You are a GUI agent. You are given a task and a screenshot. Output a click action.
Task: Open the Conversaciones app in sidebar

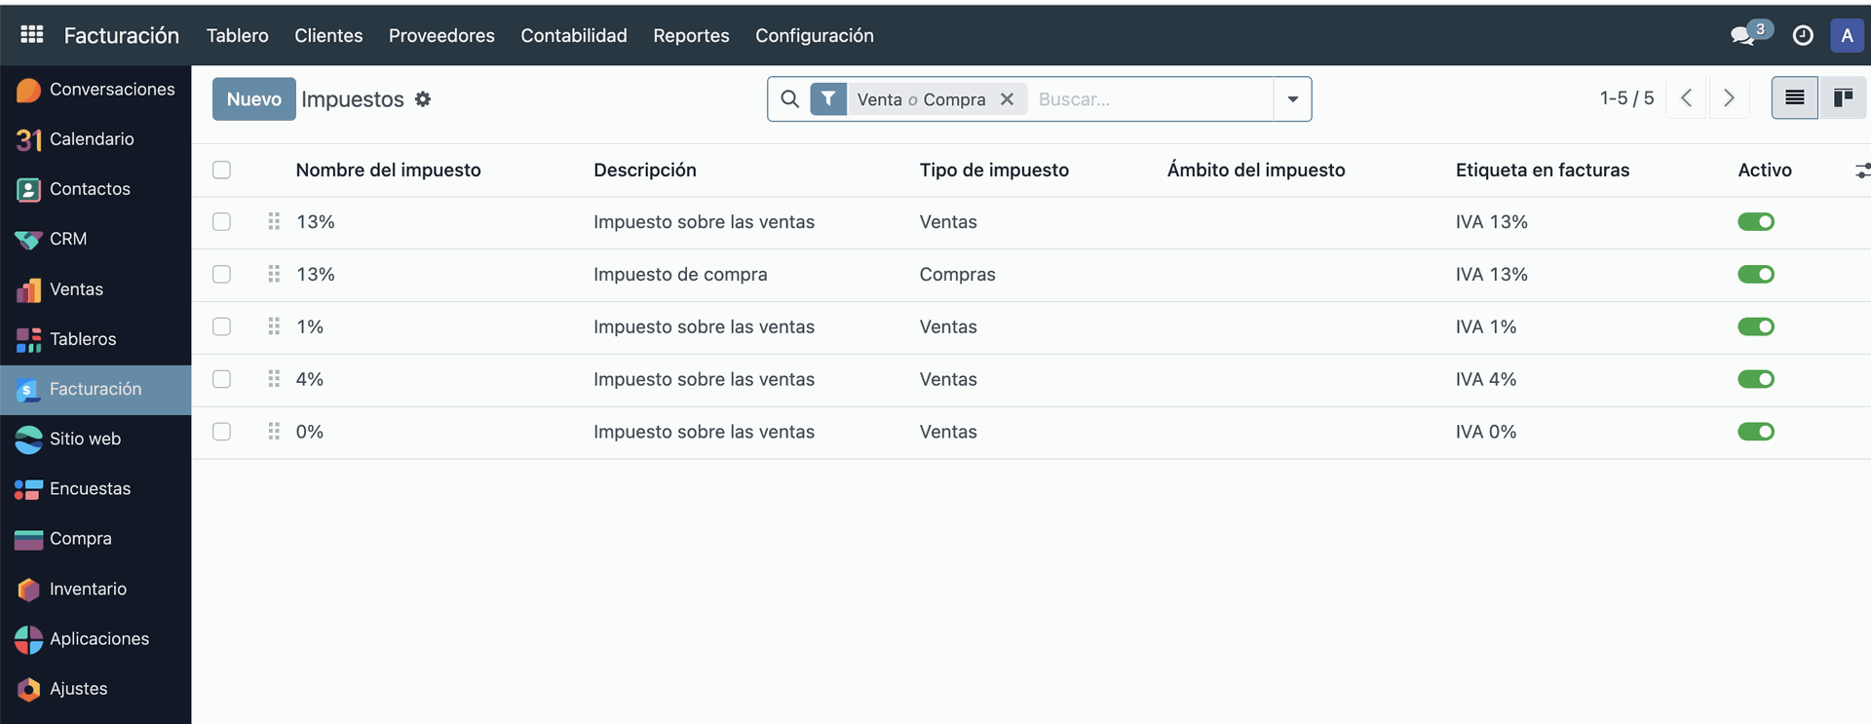point(95,90)
